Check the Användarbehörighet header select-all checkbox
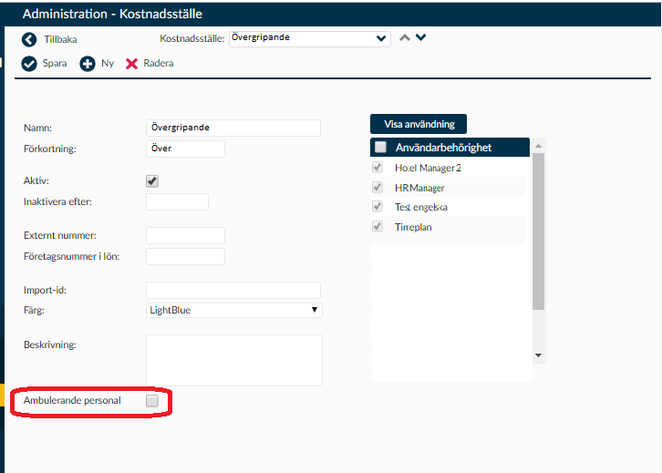The width and height of the screenshot is (662, 473). pyautogui.click(x=380, y=147)
